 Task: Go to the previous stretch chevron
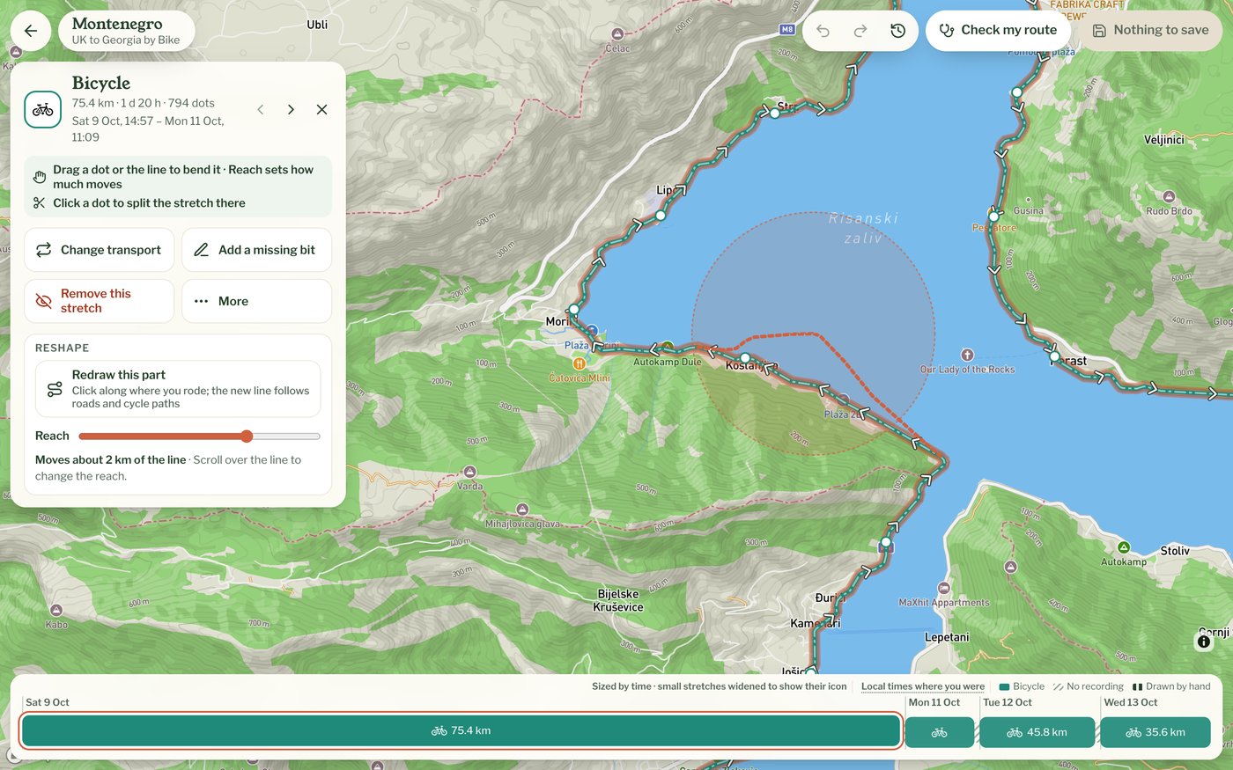pyautogui.click(x=261, y=110)
